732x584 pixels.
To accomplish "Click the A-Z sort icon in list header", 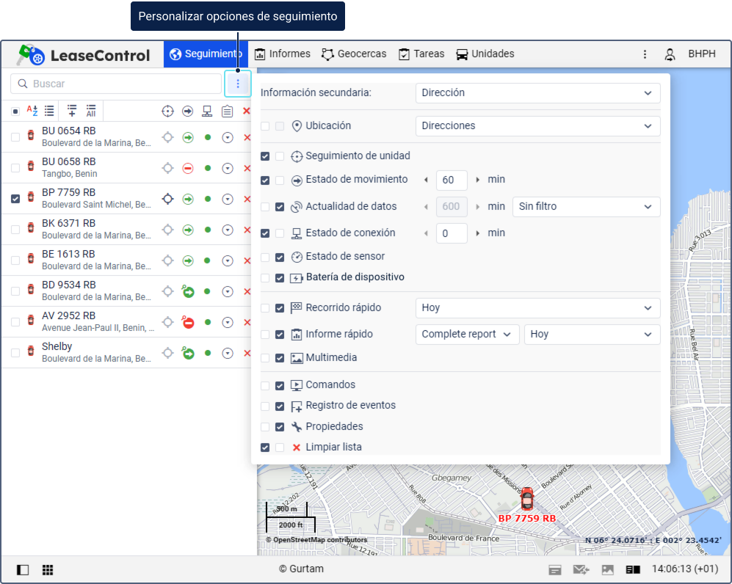I will click(x=32, y=111).
